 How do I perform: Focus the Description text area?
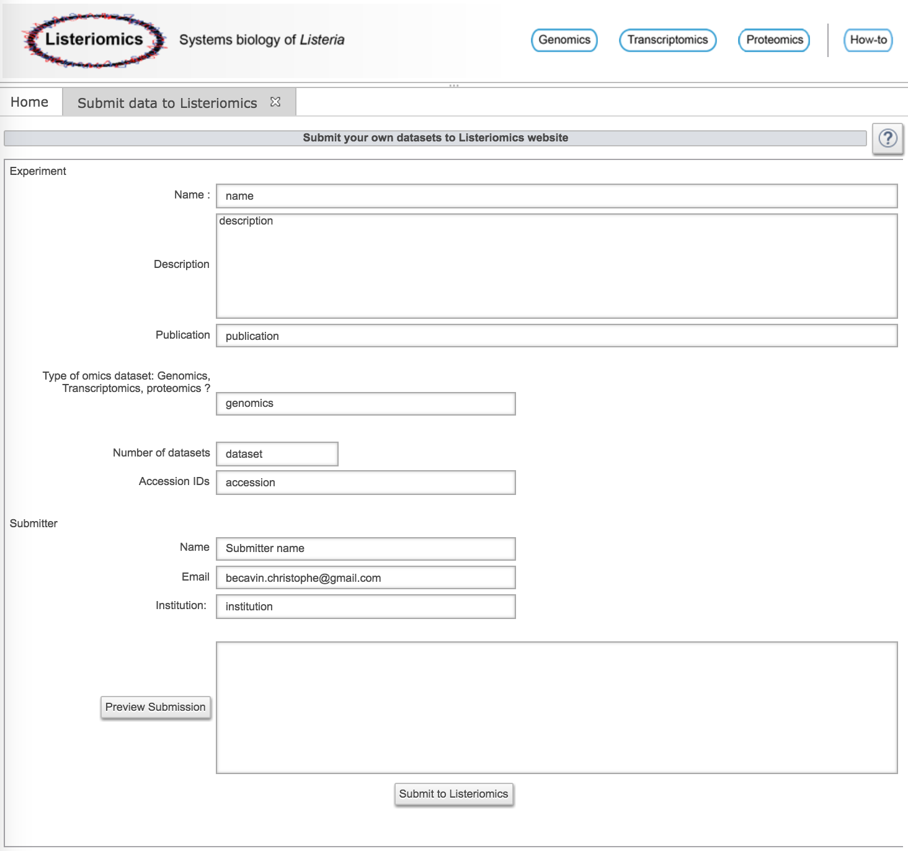(556, 266)
